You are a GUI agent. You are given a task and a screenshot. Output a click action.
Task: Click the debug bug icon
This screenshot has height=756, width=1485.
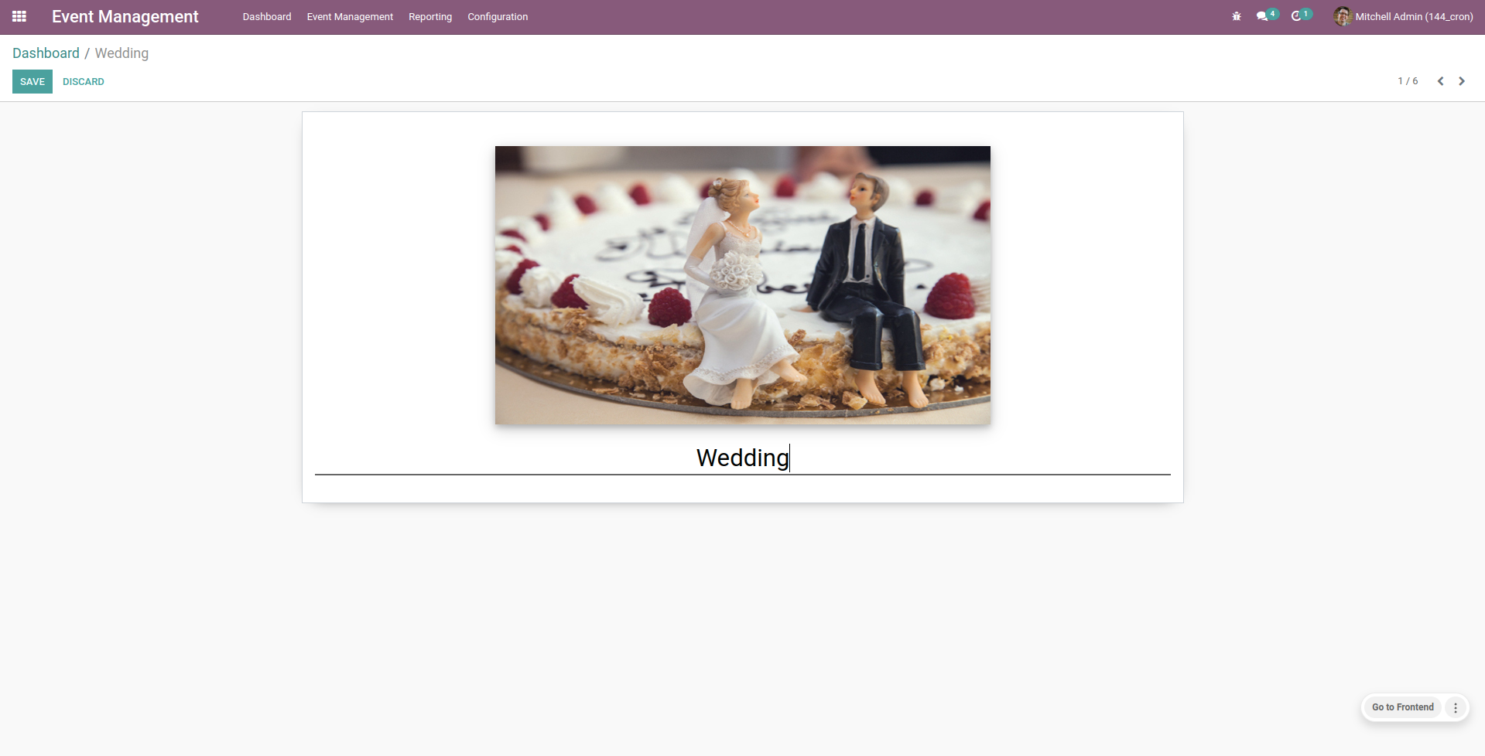[1237, 16]
